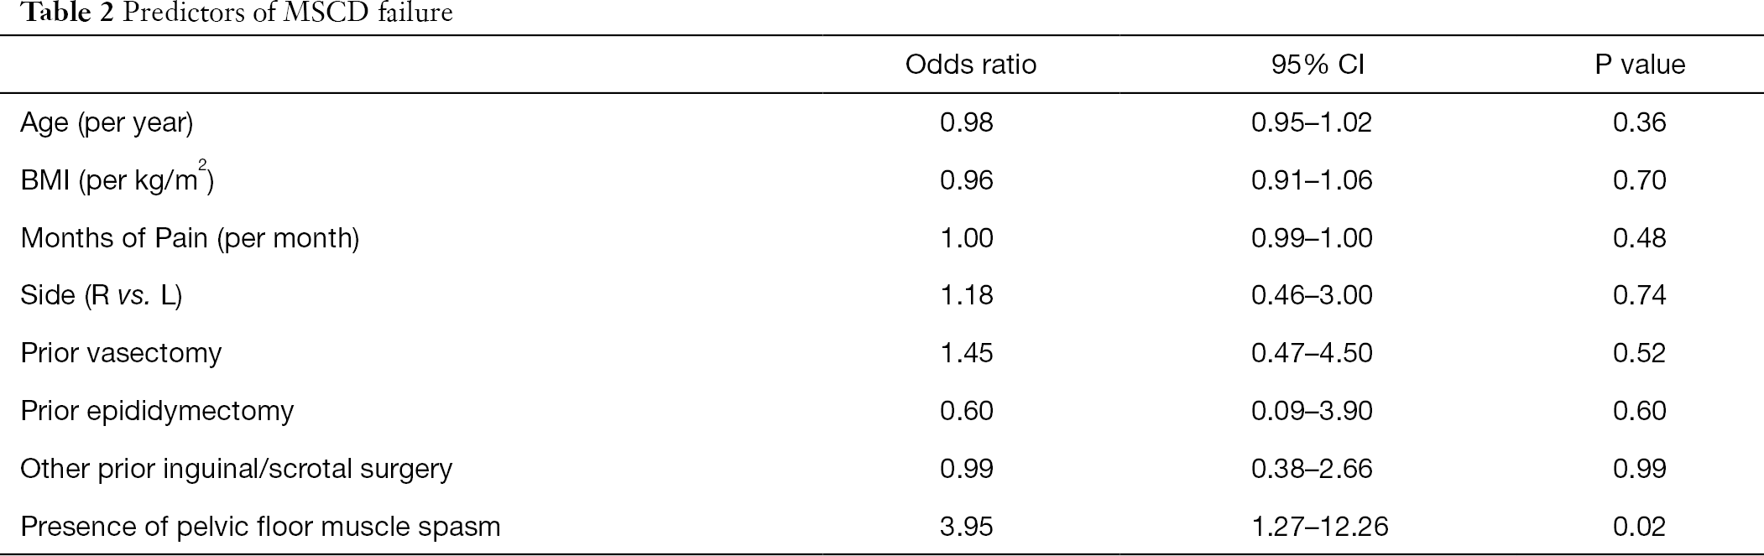The image size is (1764, 556).
Task: Click the confidence interval 0.09–3.90
Action: point(1312,411)
